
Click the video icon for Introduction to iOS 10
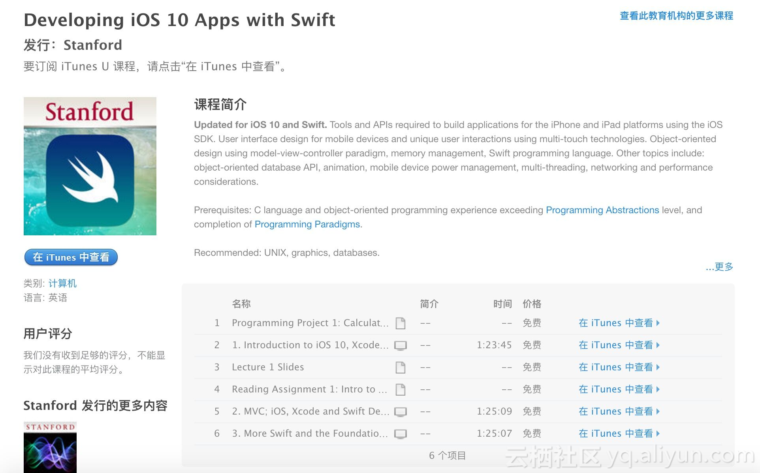coord(401,345)
